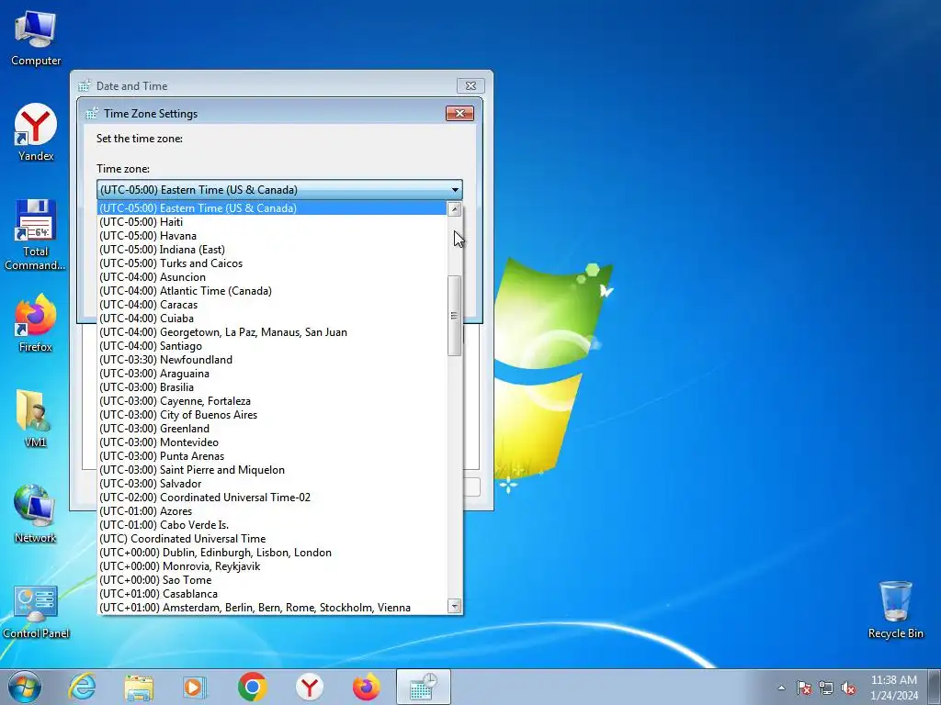Select (UTC-04:00) Santiago
This screenshot has height=705, width=941.
(x=272, y=346)
